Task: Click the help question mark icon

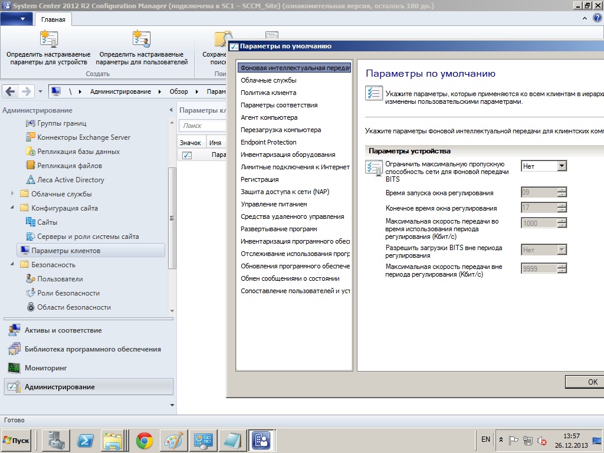Action: (598, 18)
